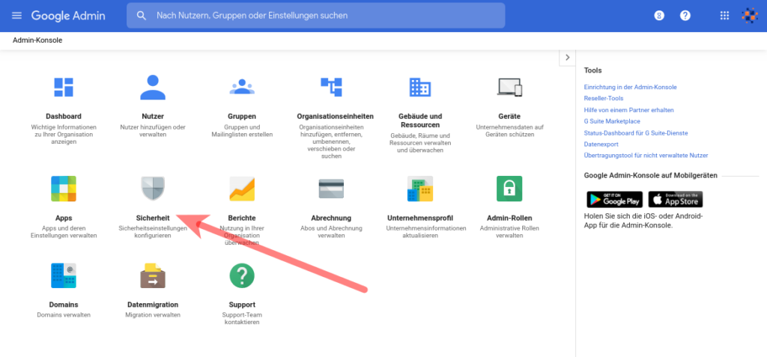Open the Berichte chart icon

point(242,189)
